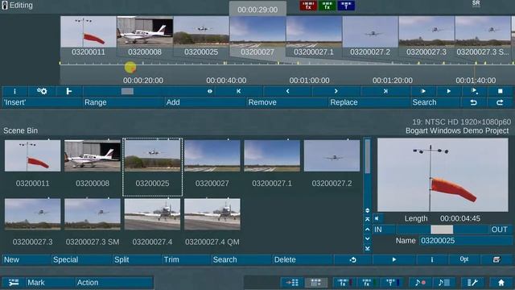Screen dimensions: 515x290
Task: Click the 'Insert' mode button
Action: 42,102
